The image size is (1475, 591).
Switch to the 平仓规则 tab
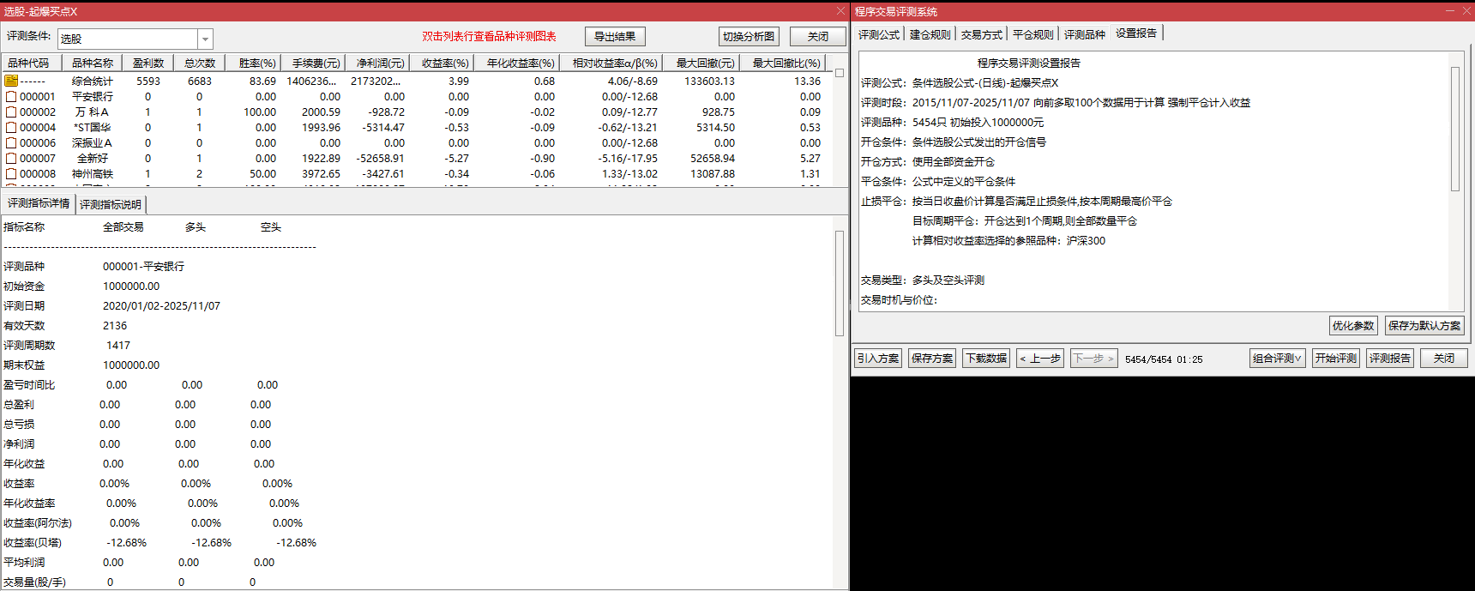tap(1033, 34)
